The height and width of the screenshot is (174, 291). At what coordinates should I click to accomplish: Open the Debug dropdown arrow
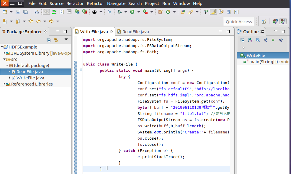pyautogui.click(x=126, y=12)
